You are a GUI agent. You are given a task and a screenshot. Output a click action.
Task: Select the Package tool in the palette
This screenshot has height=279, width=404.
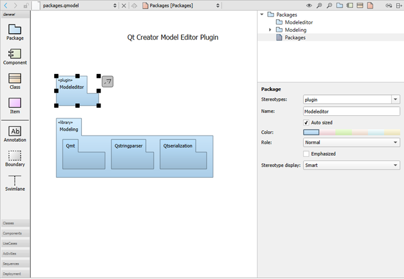[x=15, y=31]
